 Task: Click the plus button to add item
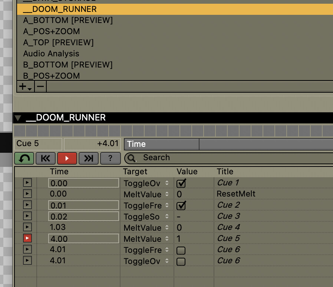coord(25,87)
